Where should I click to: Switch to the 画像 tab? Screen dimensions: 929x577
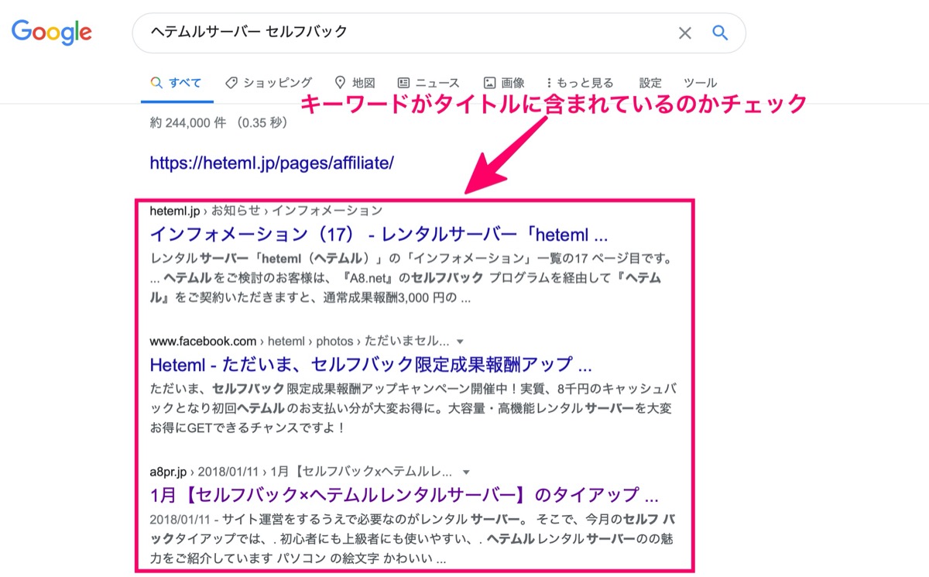(504, 83)
